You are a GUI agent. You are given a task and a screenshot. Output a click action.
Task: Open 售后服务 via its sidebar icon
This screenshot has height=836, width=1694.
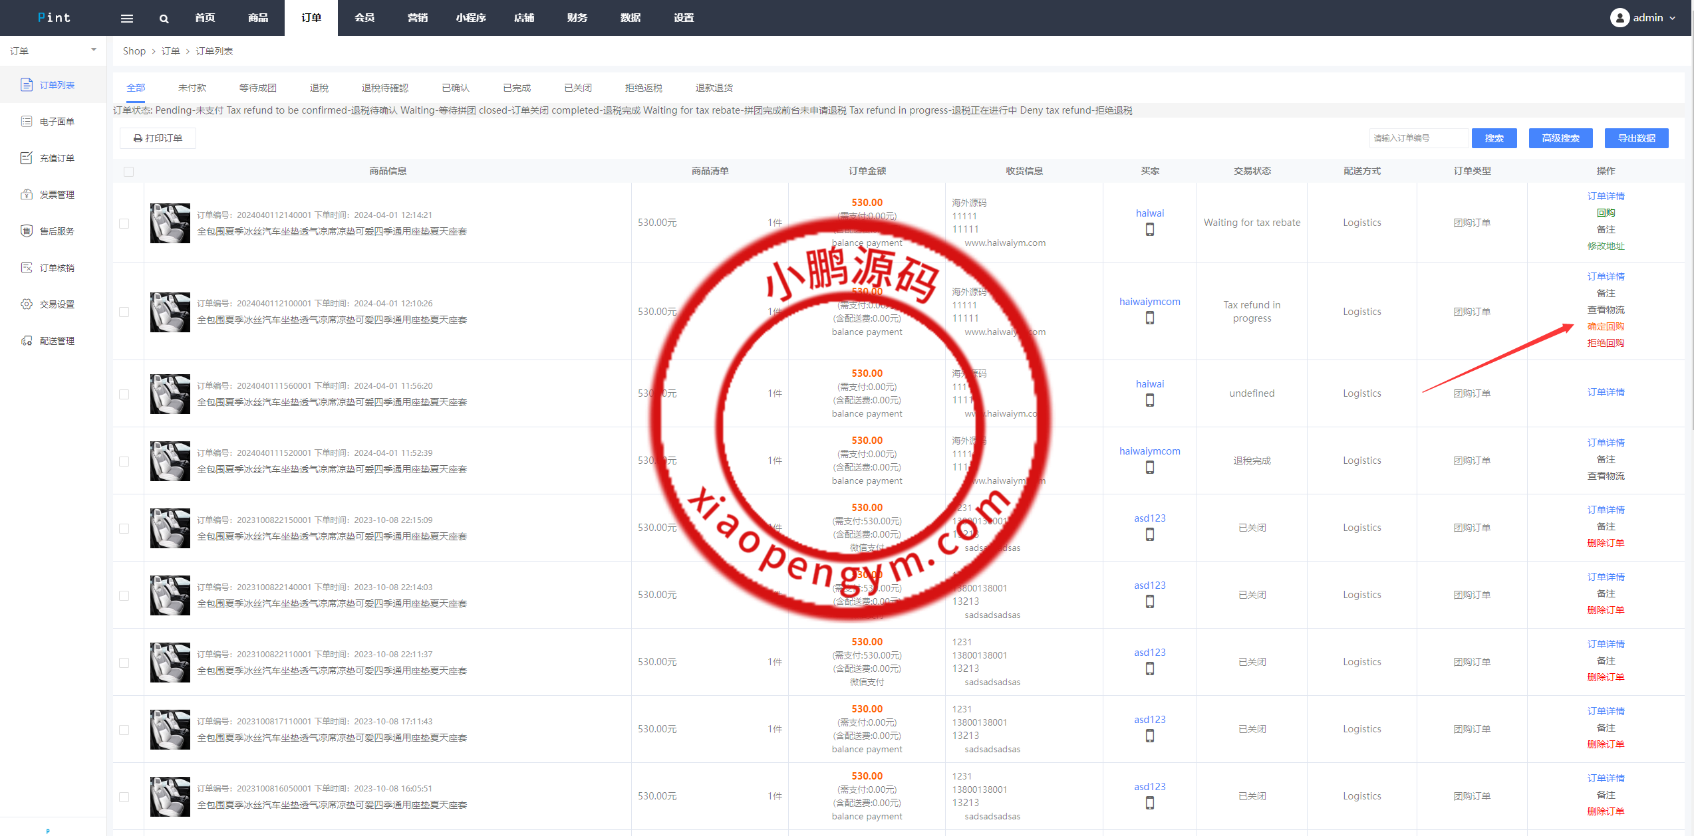tap(27, 231)
